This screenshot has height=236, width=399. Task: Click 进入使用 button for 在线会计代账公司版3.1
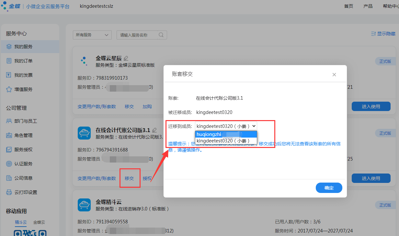click(x=371, y=178)
